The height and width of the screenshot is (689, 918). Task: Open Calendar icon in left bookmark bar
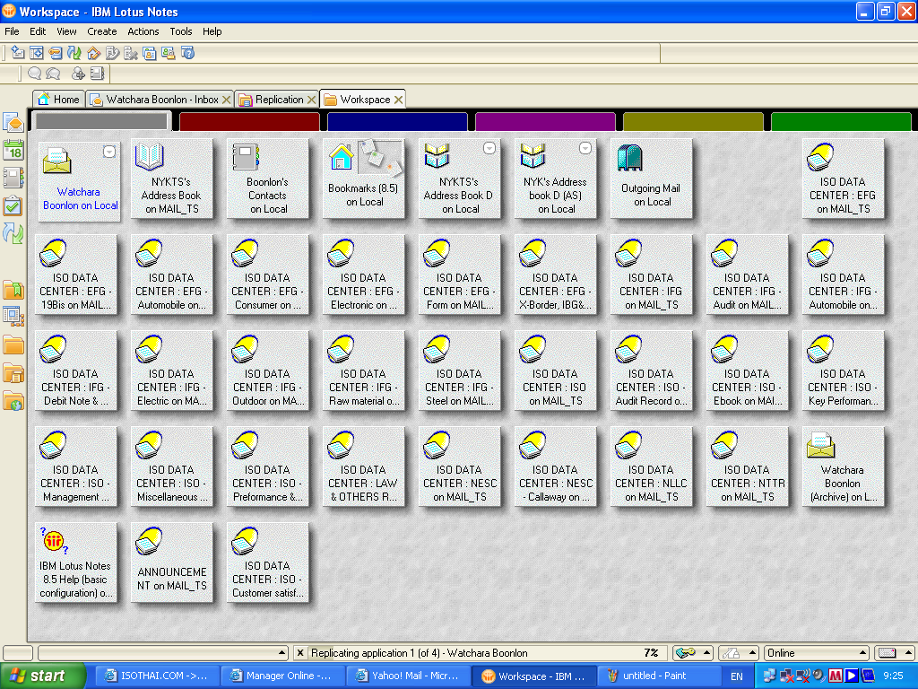[x=13, y=151]
